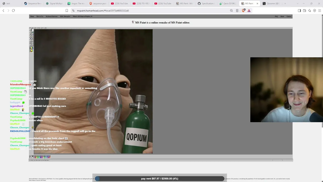The width and height of the screenshot is (323, 182).
Task: Select the Pick Color eyedropper tool
Action: (30, 34)
